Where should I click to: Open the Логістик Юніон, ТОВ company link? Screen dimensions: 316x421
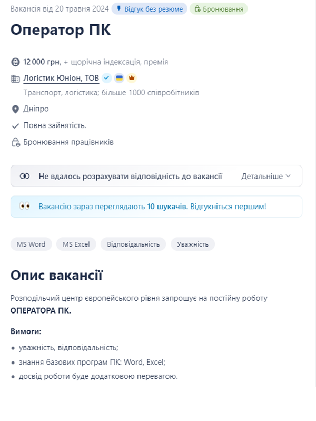coord(61,78)
